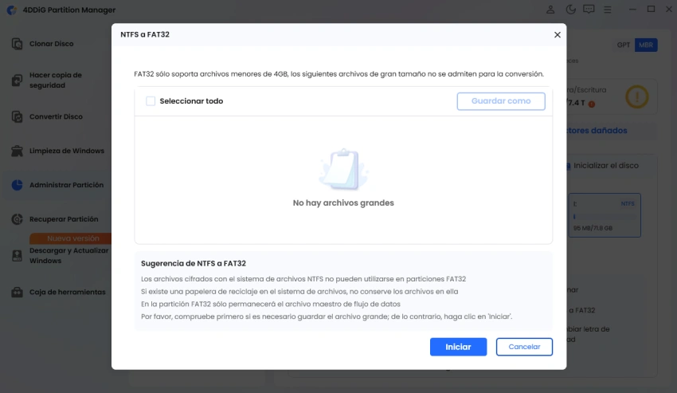The width and height of the screenshot is (677, 393).
Task: Click the red dot beside 7.4 T
Action: [x=592, y=104]
